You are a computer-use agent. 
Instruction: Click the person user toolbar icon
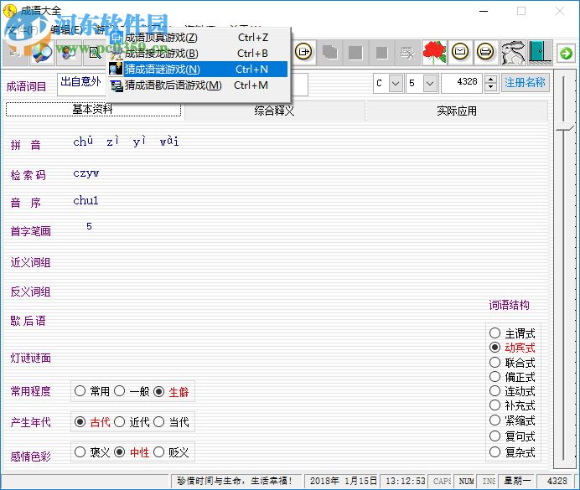click(x=69, y=53)
